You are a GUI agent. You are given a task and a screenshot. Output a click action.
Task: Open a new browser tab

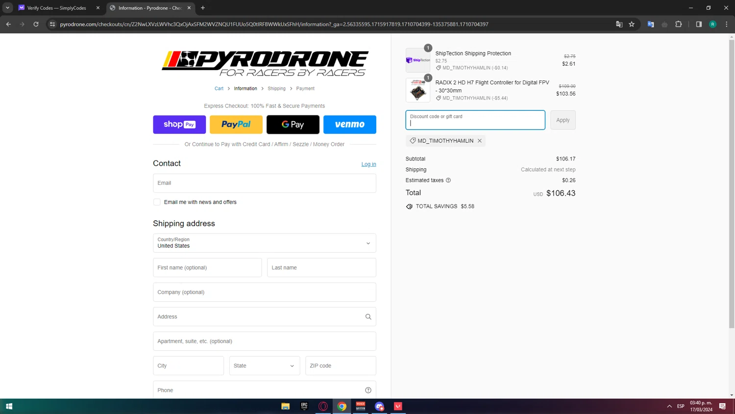pyautogui.click(x=203, y=8)
